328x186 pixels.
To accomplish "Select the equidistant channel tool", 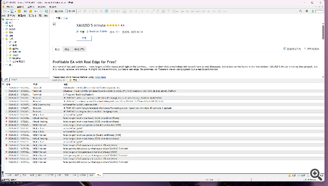I will [x=158, y=11].
